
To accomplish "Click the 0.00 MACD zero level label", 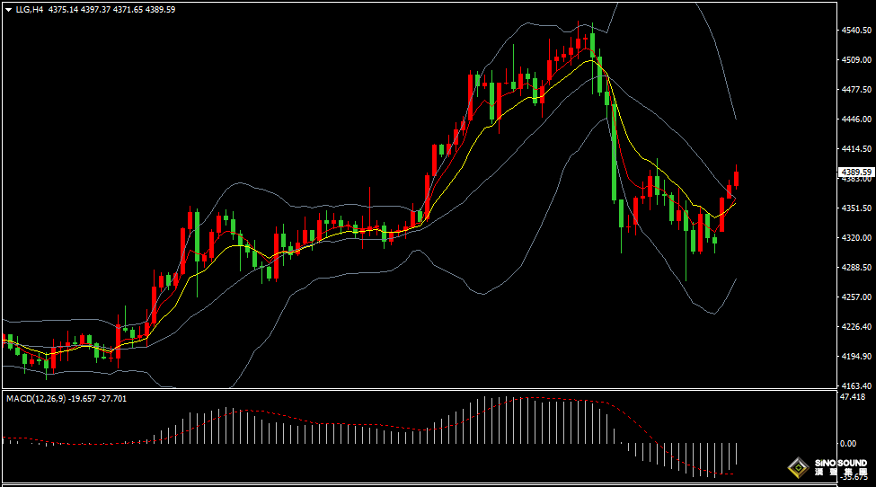I will click(847, 443).
